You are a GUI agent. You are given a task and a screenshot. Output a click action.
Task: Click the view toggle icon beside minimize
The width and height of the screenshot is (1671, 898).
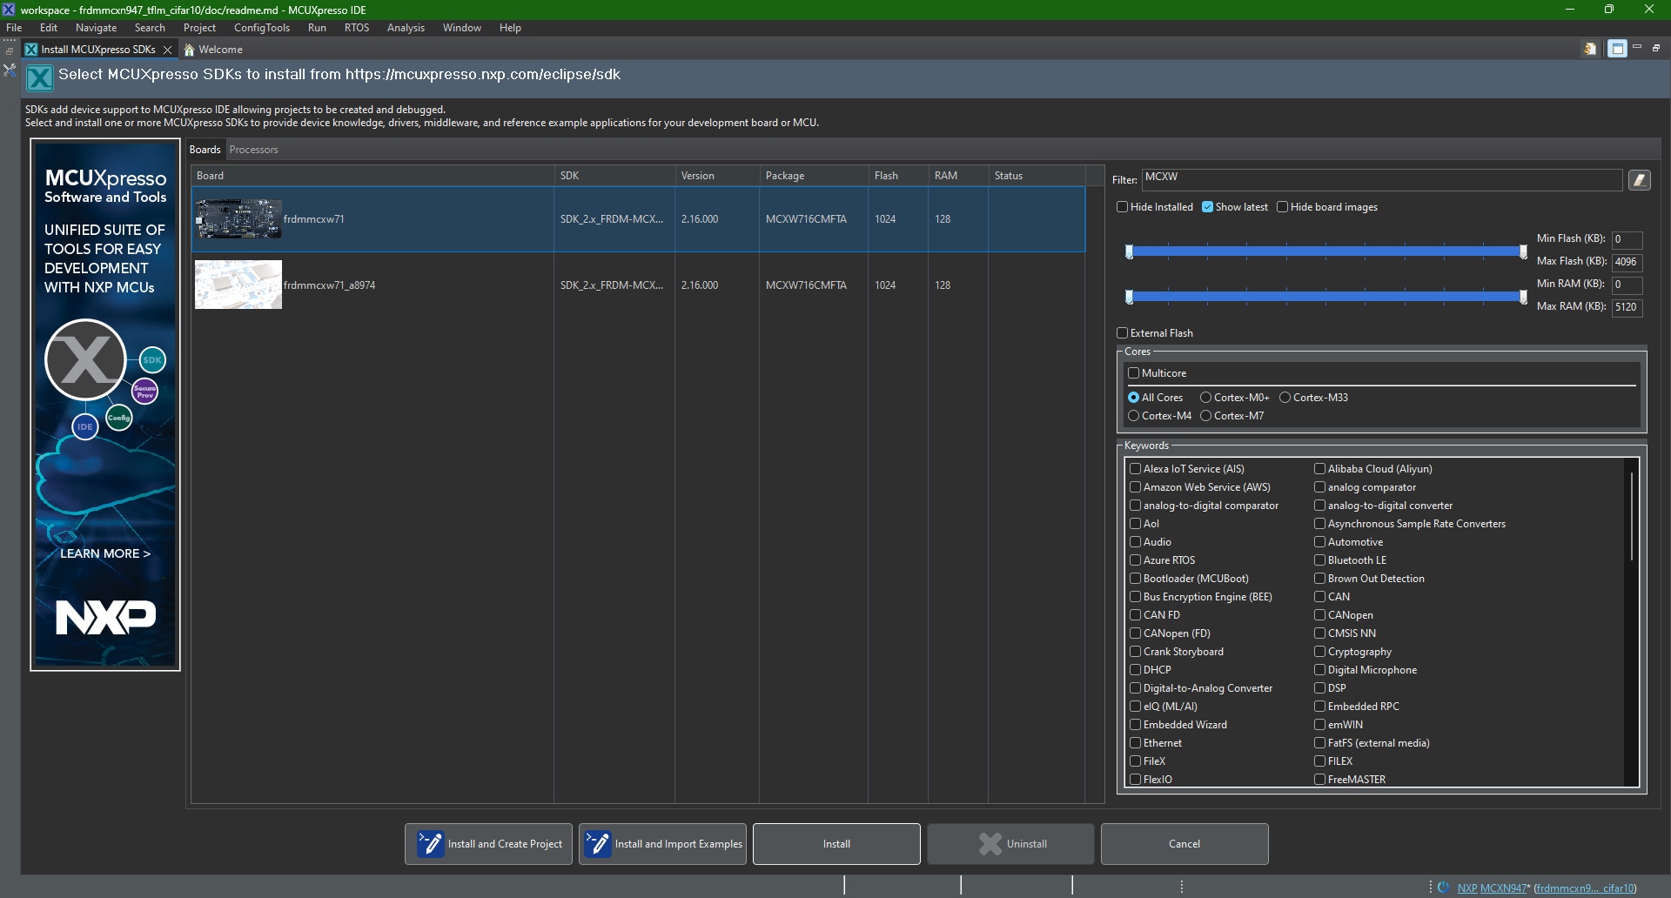coord(1617,49)
